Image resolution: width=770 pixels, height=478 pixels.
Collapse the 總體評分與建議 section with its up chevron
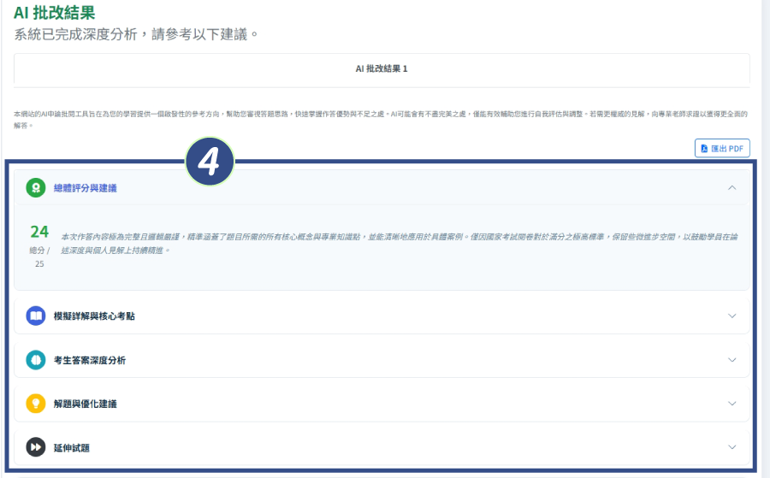pos(731,187)
